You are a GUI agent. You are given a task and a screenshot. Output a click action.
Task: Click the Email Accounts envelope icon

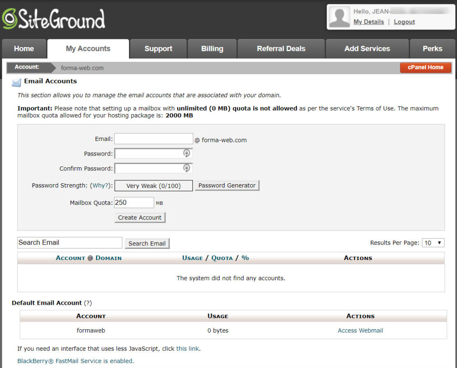pos(17,83)
